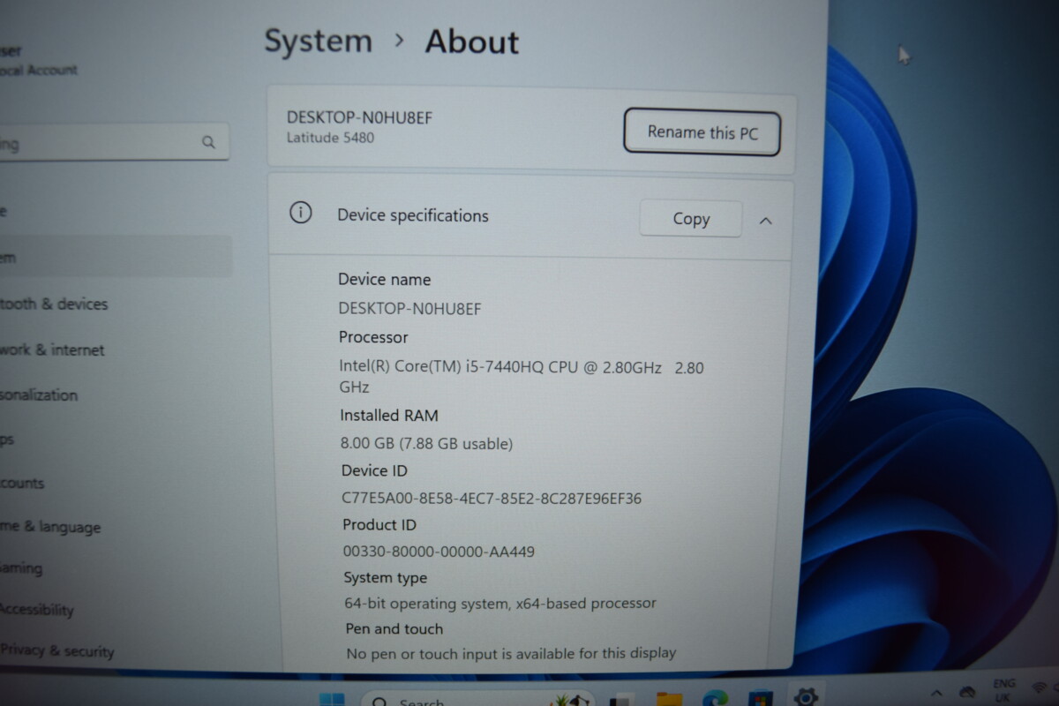Image resolution: width=1059 pixels, height=706 pixels.
Task: Open Privacy & security settings
Action: pos(57,651)
